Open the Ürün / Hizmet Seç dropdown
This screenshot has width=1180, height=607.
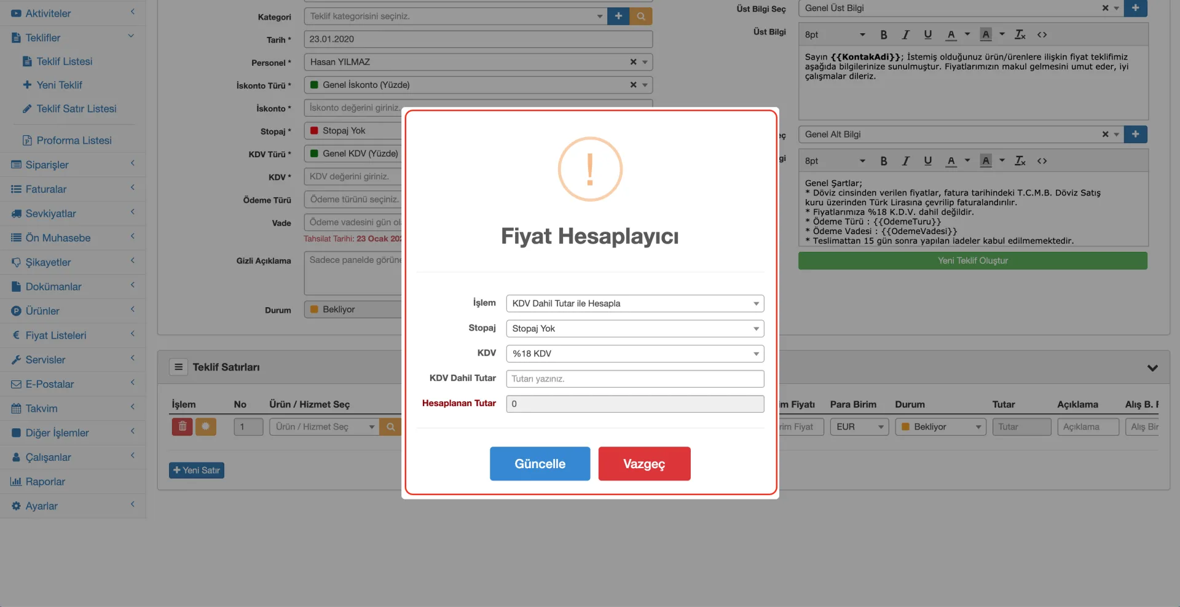[x=324, y=427]
